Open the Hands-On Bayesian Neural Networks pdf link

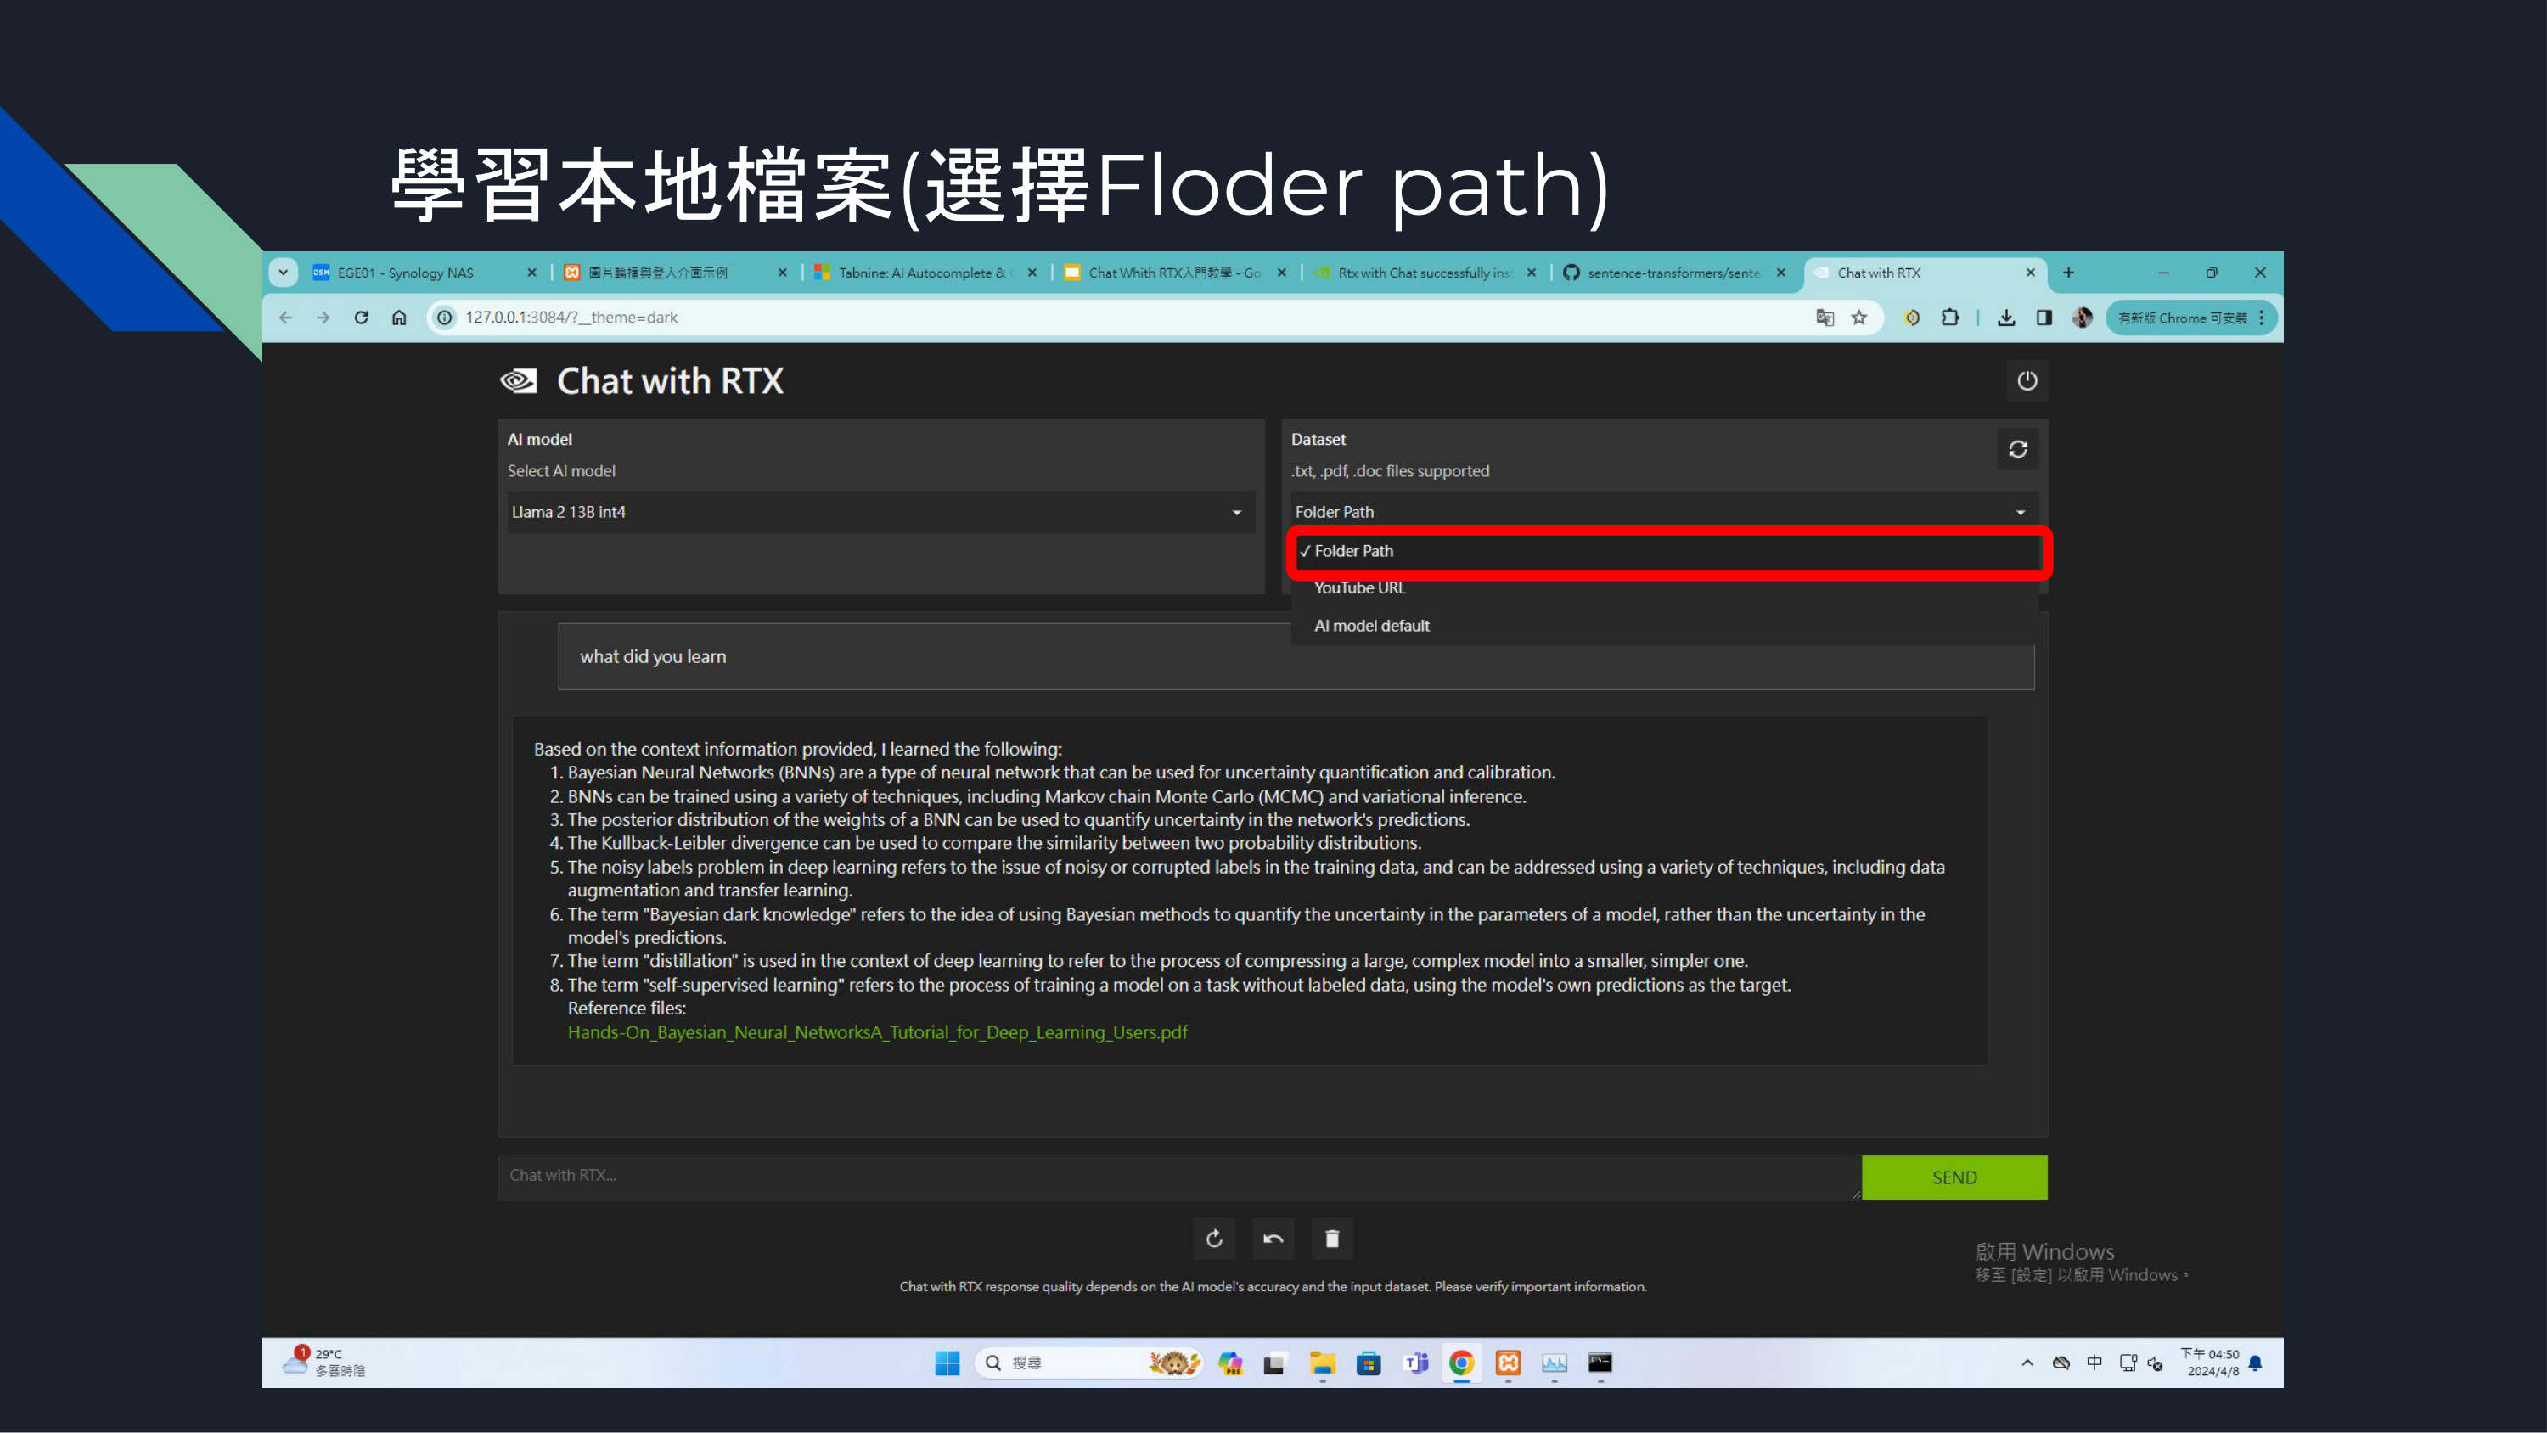coord(877,1031)
